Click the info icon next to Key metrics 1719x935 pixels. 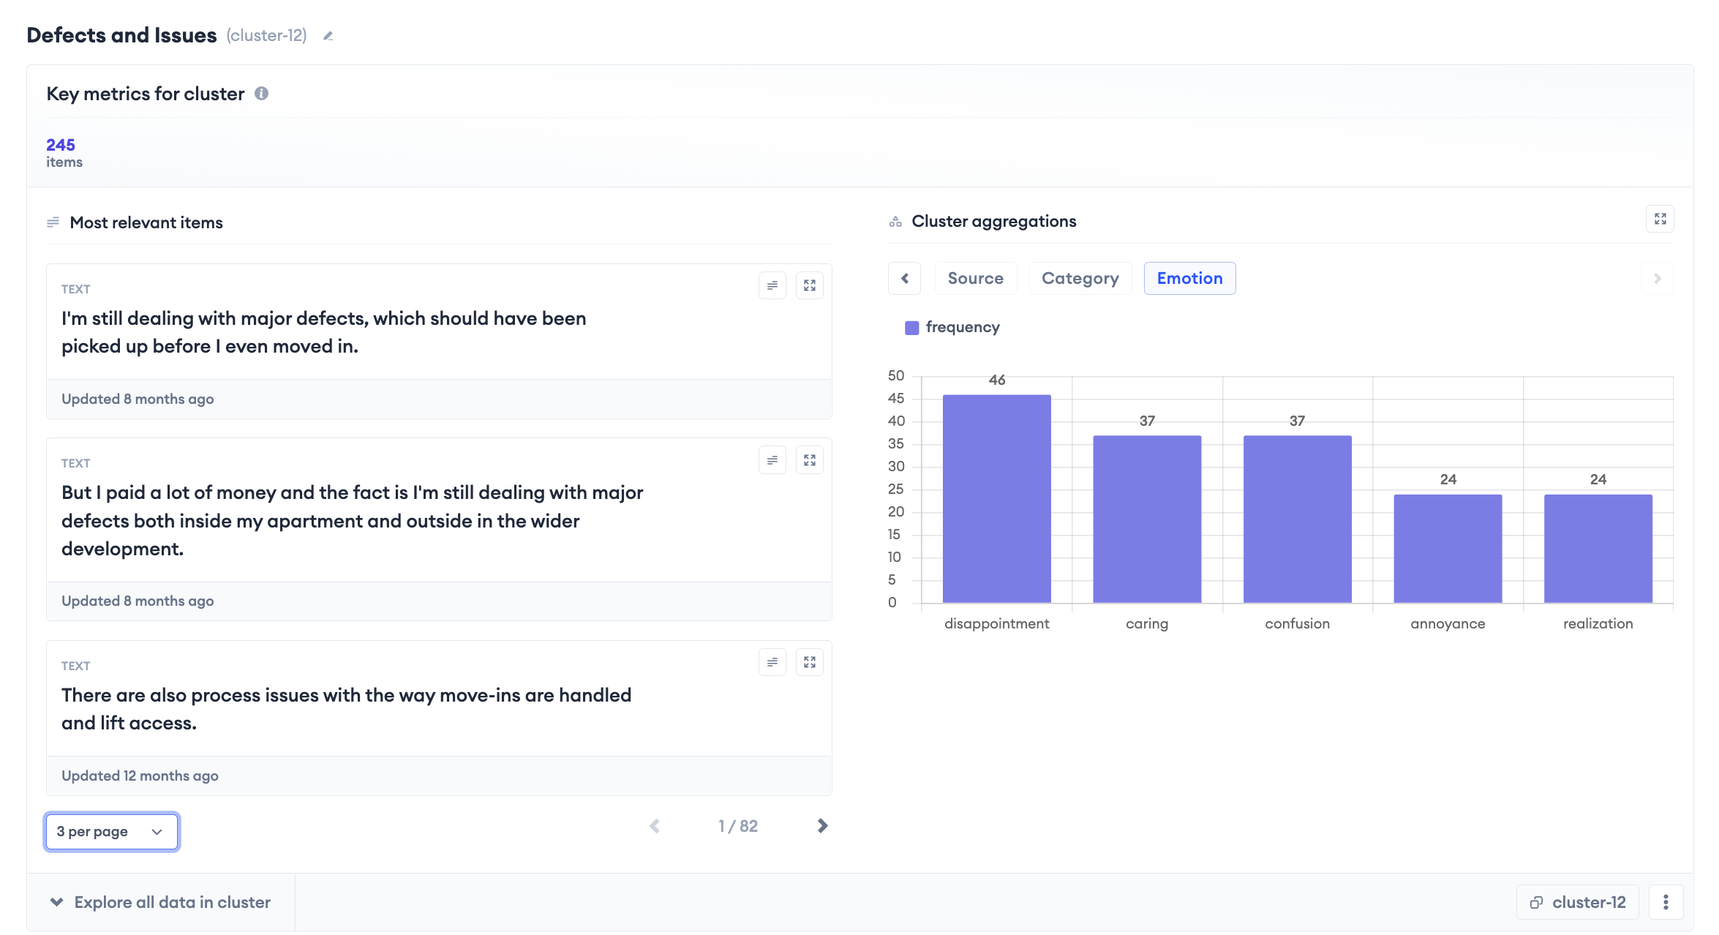(261, 94)
